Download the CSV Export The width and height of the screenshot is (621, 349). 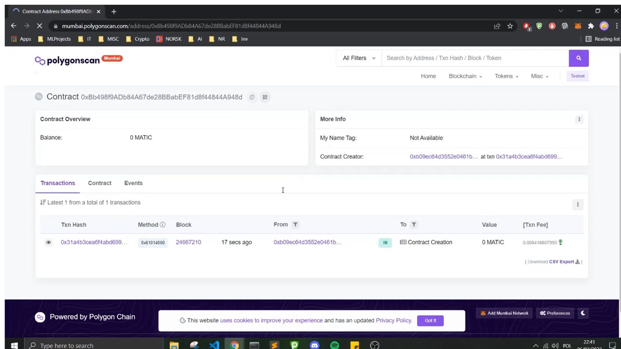click(x=564, y=262)
